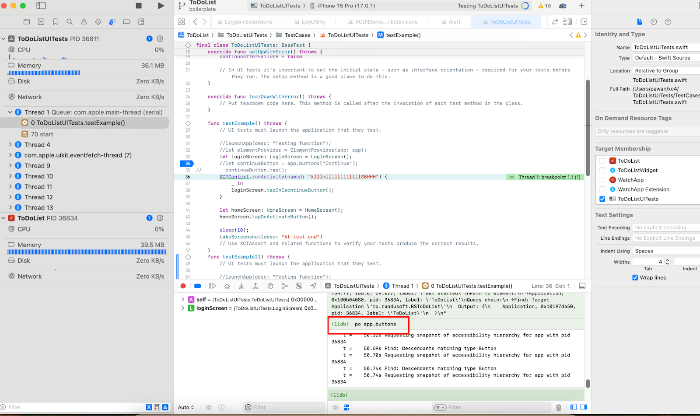700x416 pixels.
Task: Open the Test navigator diamond icon
Action: pyautogui.click(x=98, y=22)
